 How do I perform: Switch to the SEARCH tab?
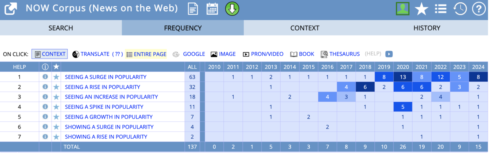coord(61,28)
